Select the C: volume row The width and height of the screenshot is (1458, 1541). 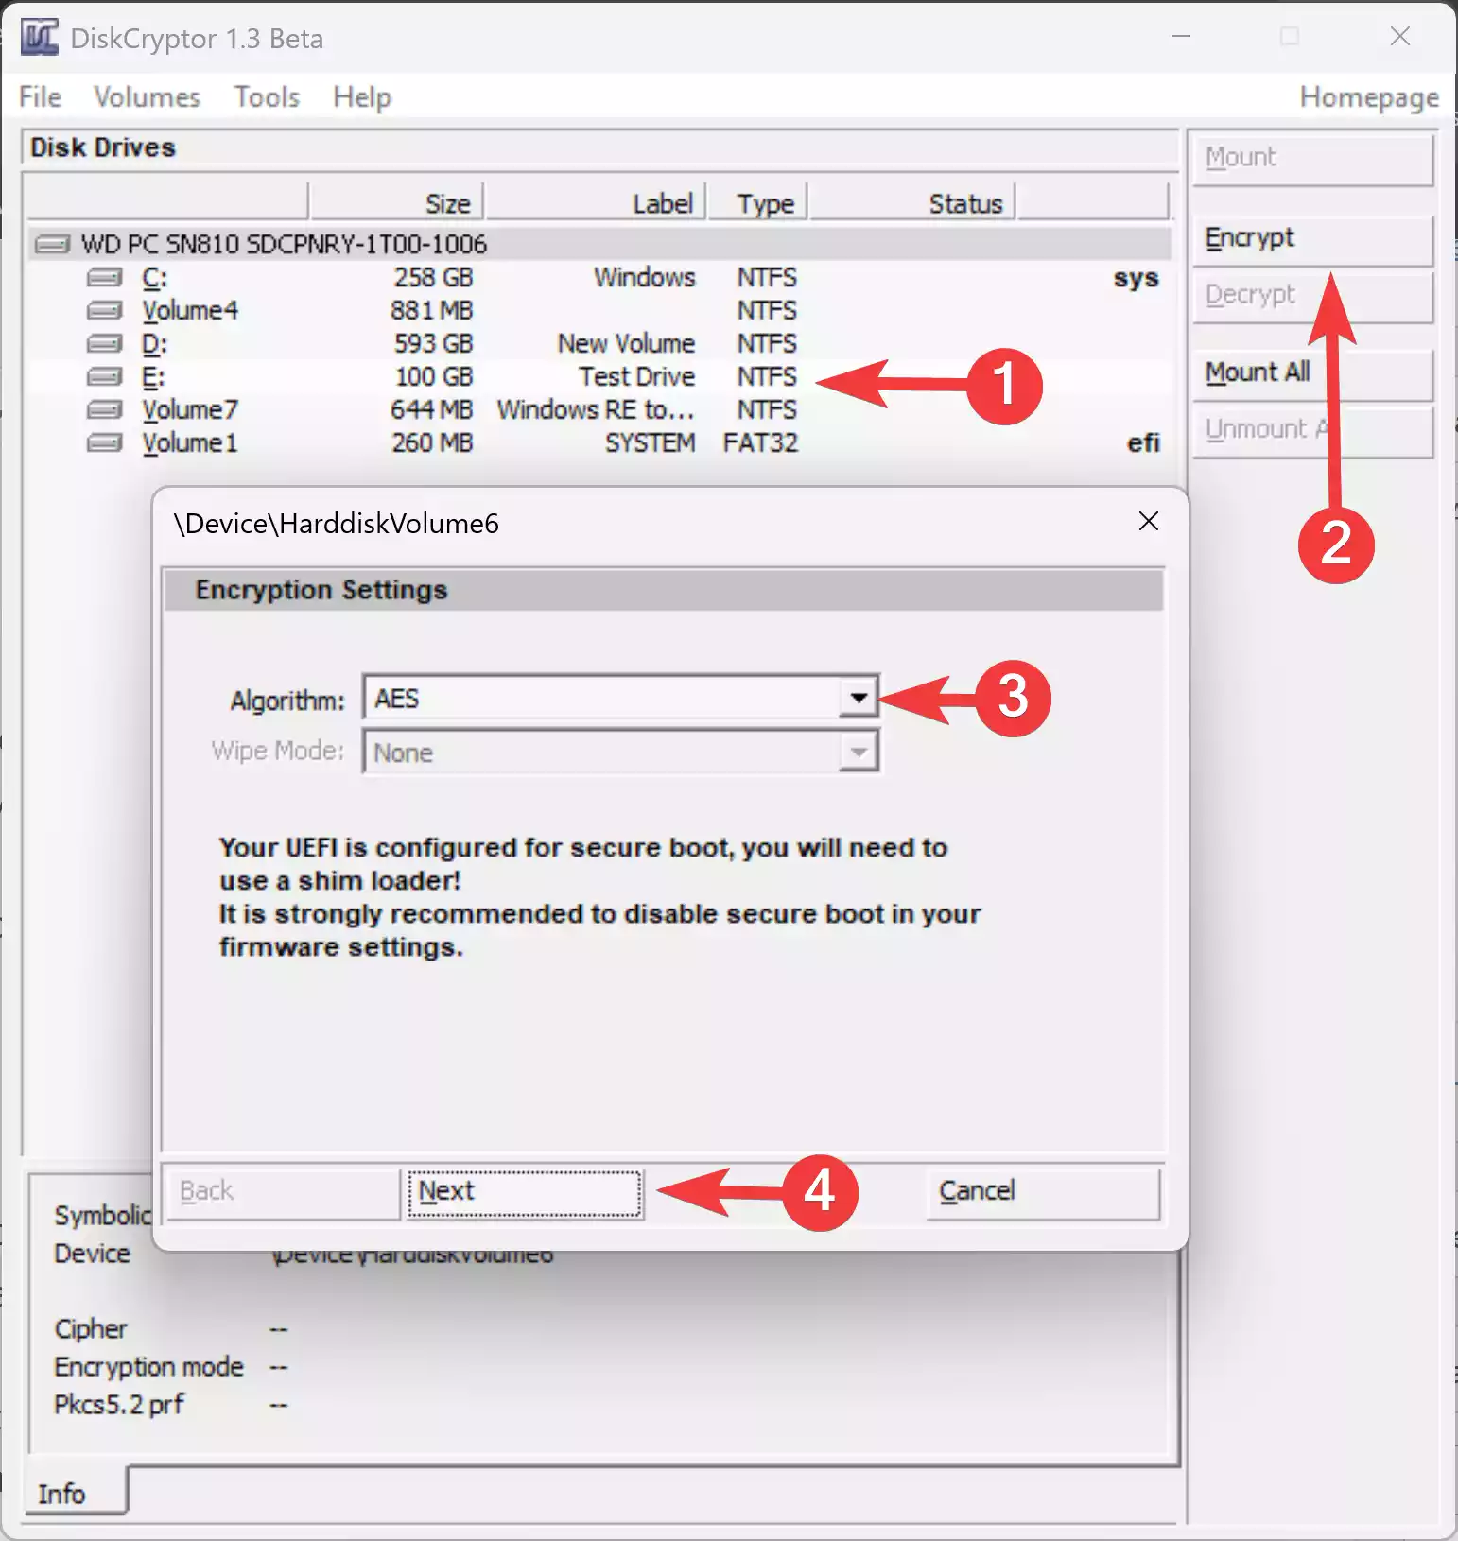(600, 278)
